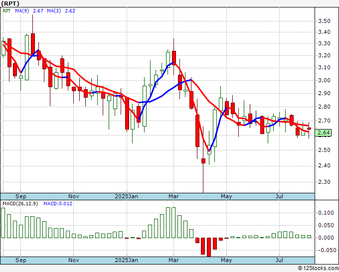Image resolution: width=339 pixels, height=272 pixels.
Task: Click the green 2.64 current price tag
Action: pyautogui.click(x=323, y=133)
